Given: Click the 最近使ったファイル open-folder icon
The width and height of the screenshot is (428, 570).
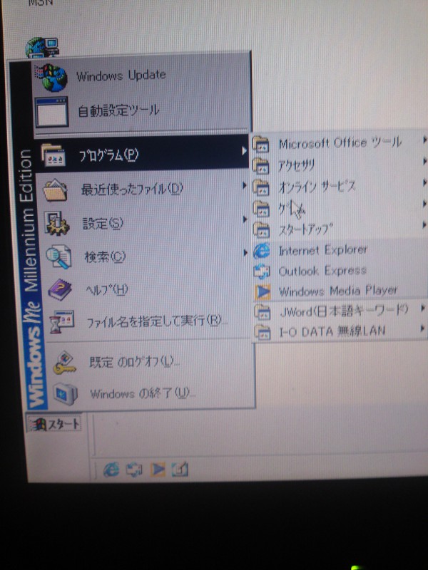Looking at the screenshot, I should [x=55, y=190].
